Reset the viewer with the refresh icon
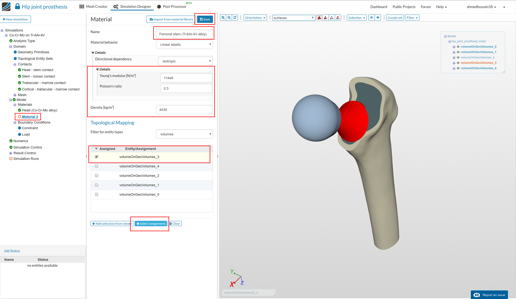The width and height of the screenshot is (516, 299). tap(235, 18)
